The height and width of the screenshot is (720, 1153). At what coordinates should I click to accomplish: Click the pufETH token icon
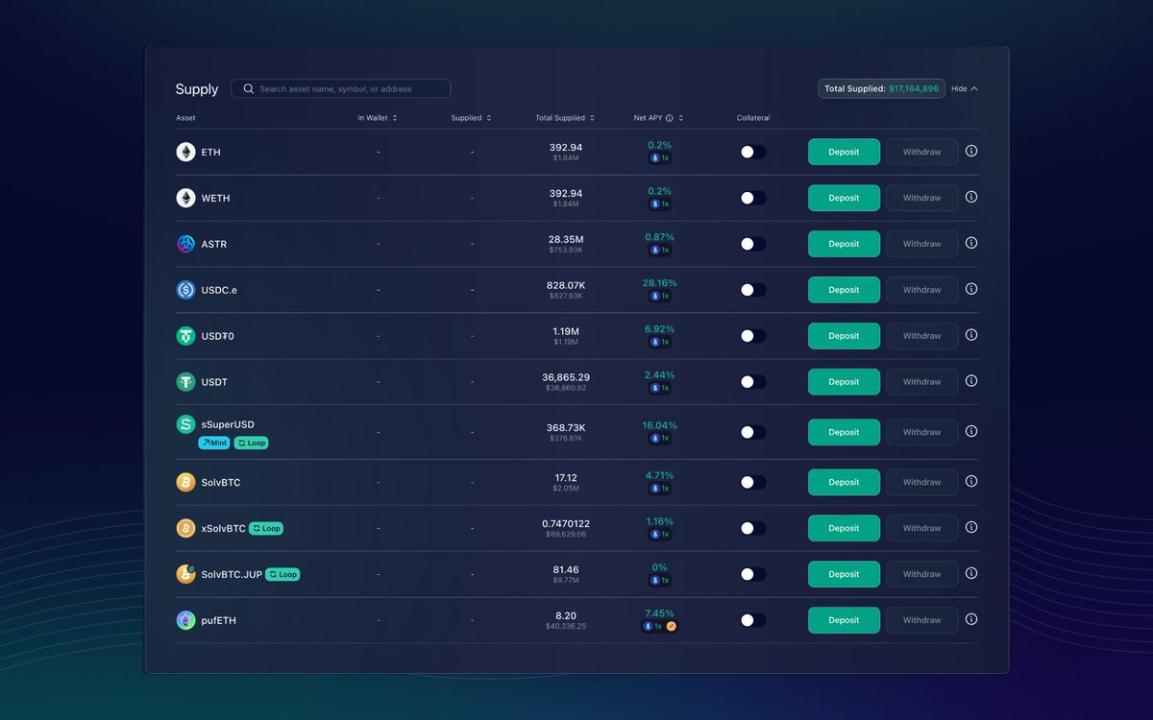184,619
